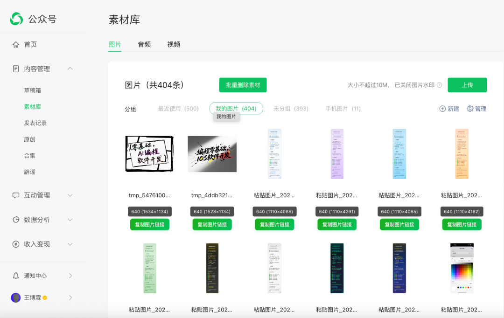Click the 内容管理 document icon

16,69
